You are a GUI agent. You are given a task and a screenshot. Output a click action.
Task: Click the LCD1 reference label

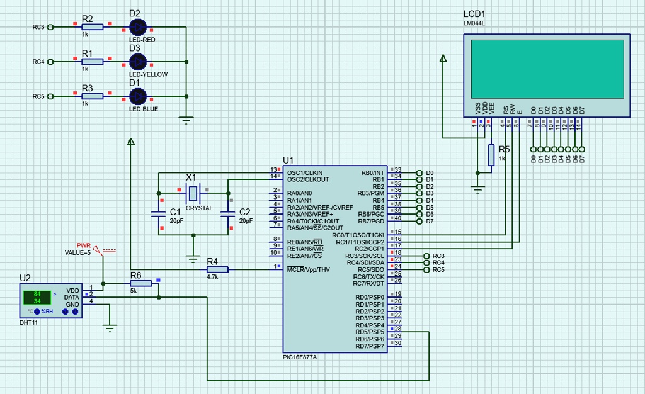coord(474,14)
